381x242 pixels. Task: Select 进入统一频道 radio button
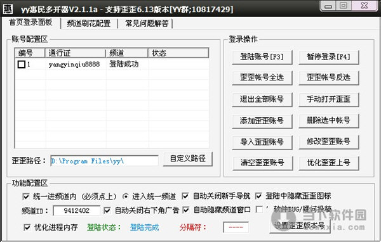point(125,196)
